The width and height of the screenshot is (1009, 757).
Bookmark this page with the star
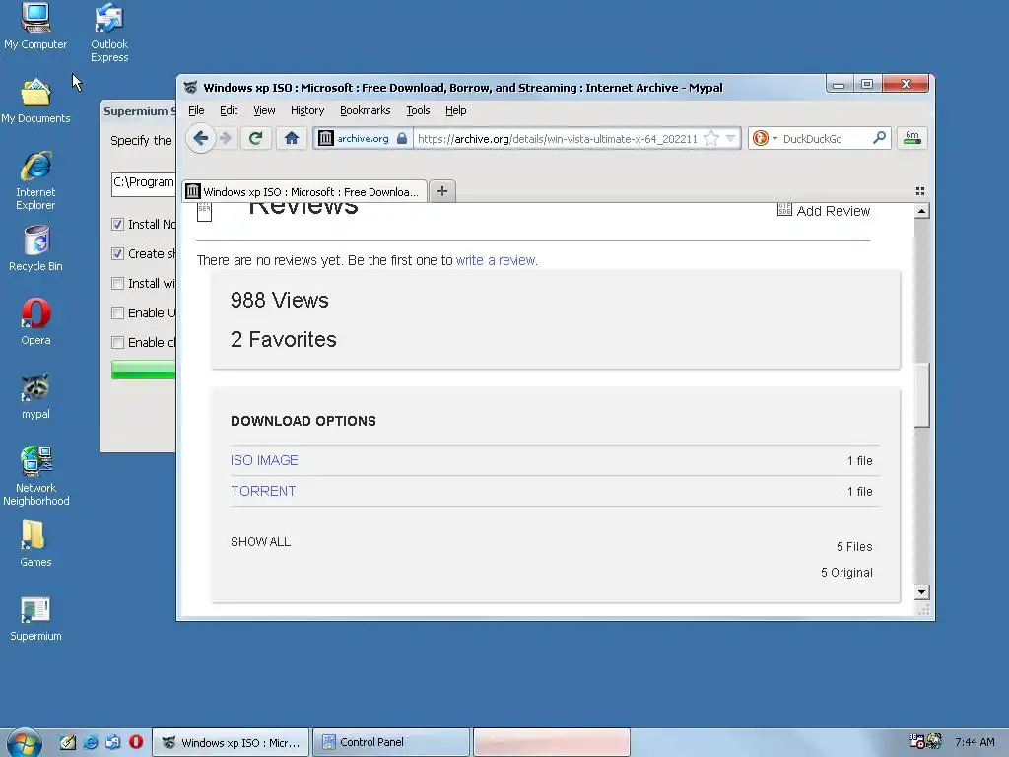click(x=711, y=138)
